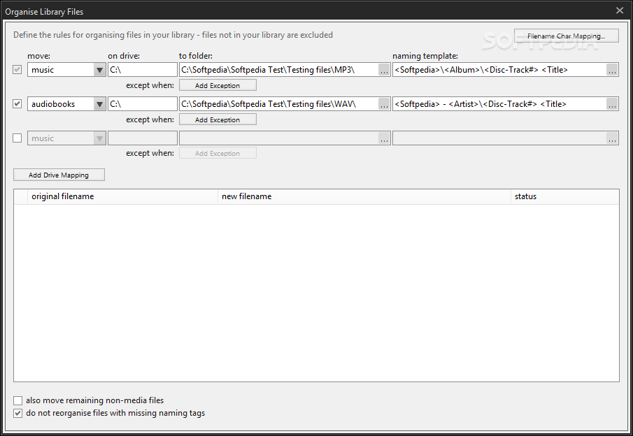This screenshot has height=436, width=633.
Task: Enable the third empty rule checkbox
Action: pos(17,138)
